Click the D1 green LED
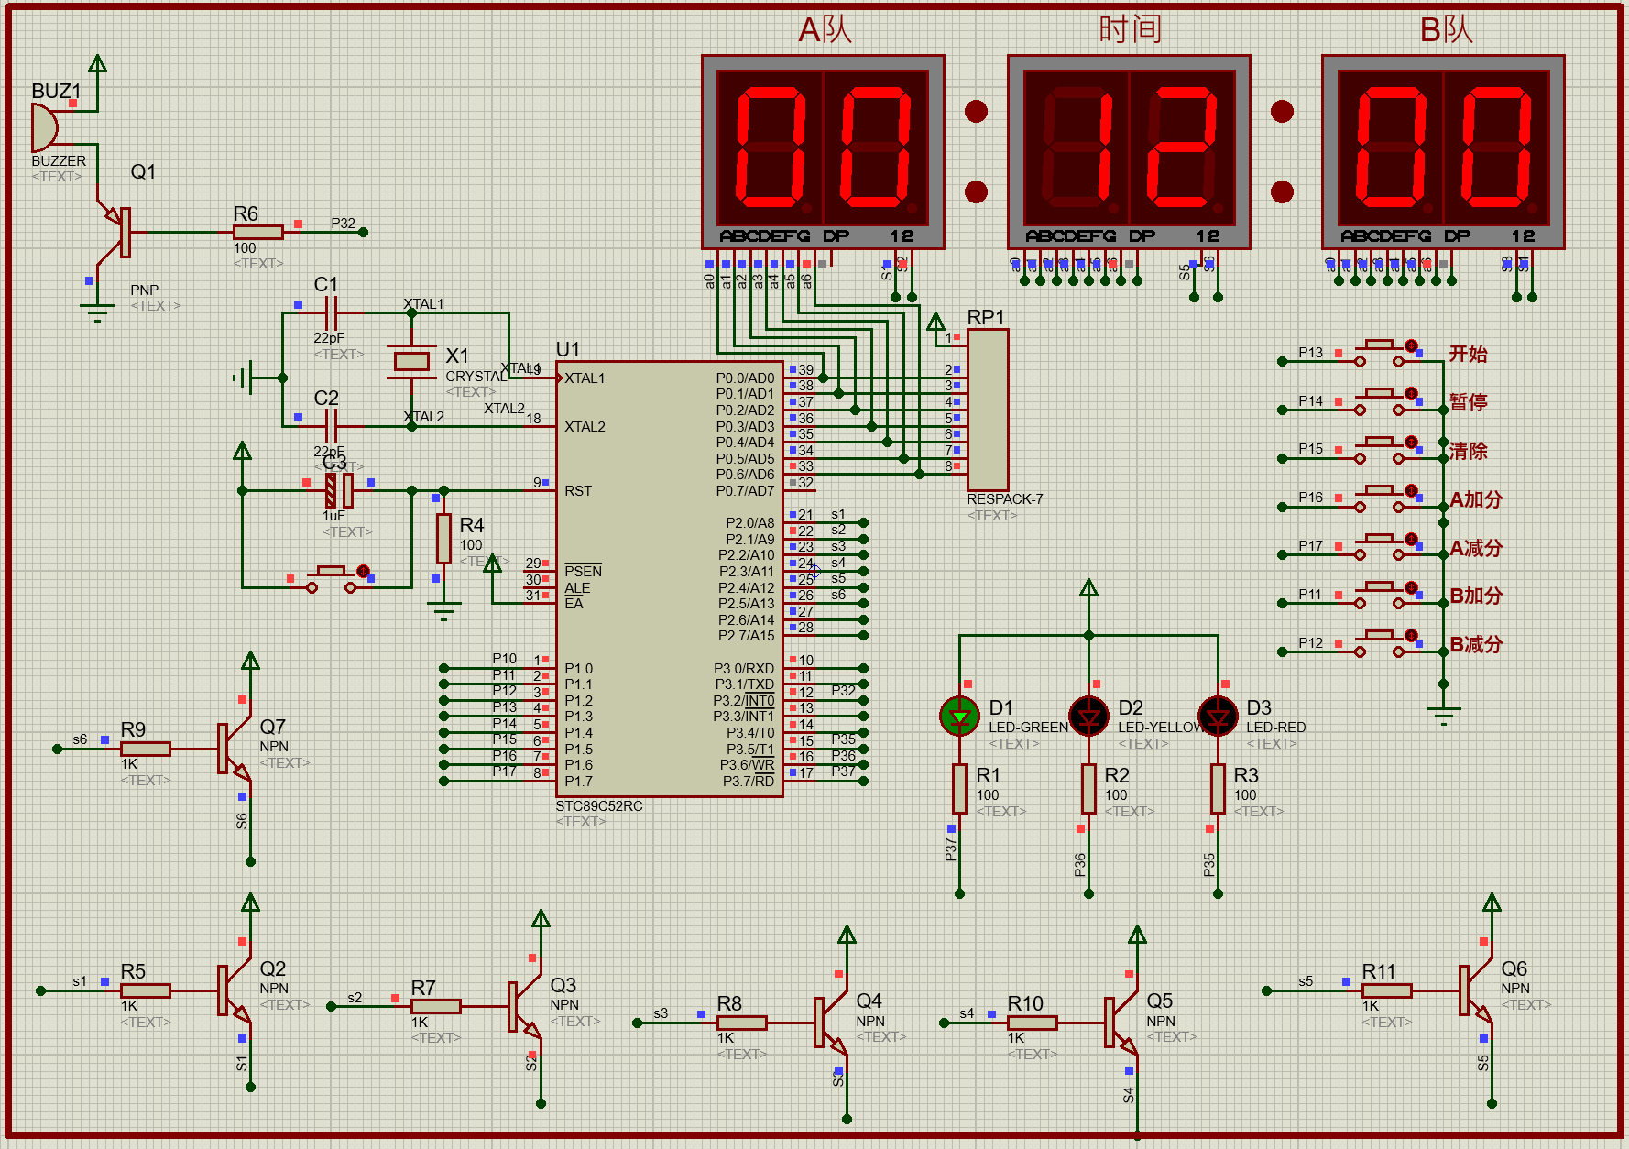 click(x=959, y=716)
